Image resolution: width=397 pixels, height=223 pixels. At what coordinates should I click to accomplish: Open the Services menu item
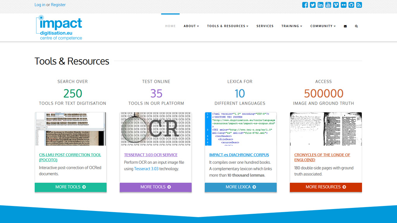click(265, 26)
